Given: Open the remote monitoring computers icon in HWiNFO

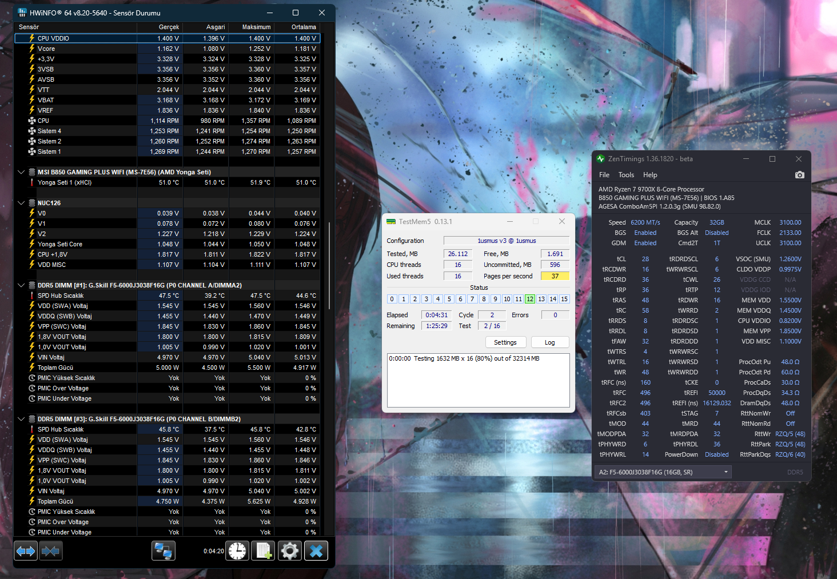Looking at the screenshot, I should 164,551.
